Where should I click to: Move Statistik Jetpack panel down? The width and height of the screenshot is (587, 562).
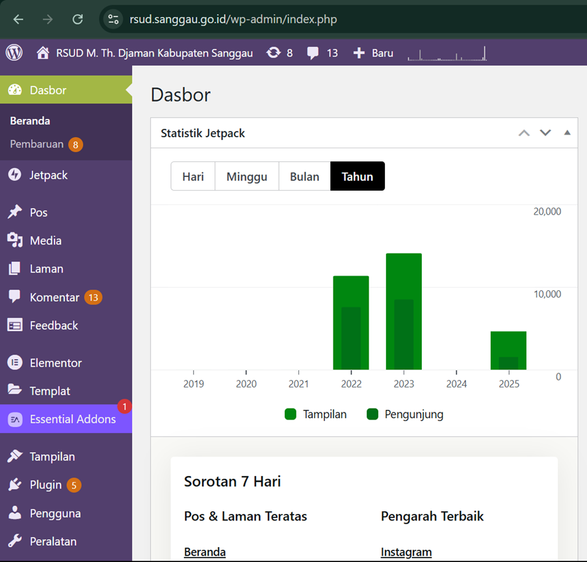pyautogui.click(x=545, y=133)
